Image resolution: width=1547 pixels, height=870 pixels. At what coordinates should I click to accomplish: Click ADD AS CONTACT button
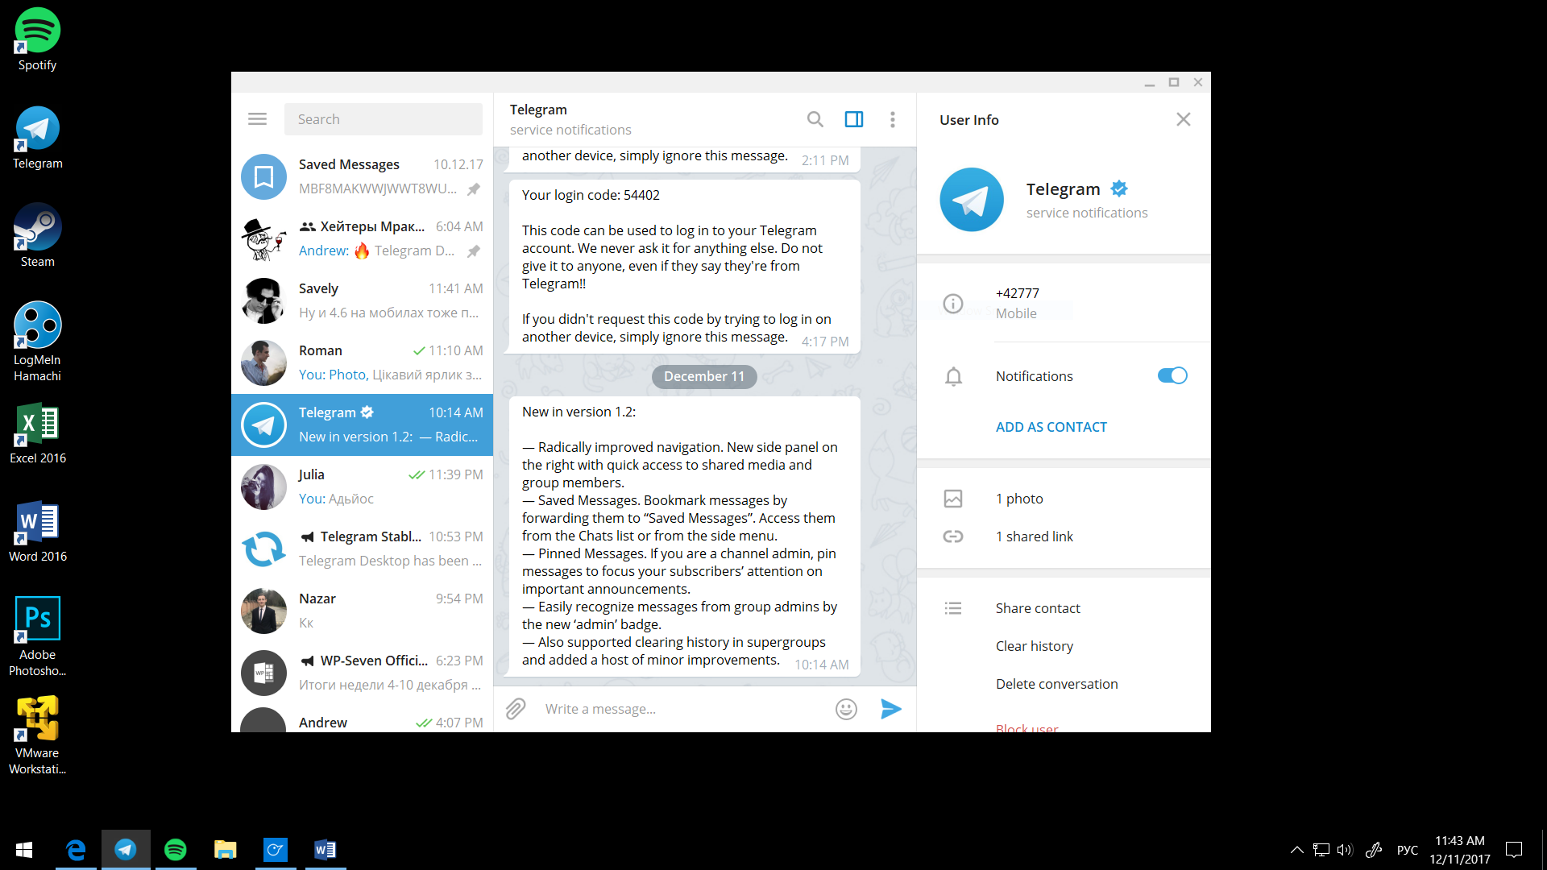tap(1051, 427)
